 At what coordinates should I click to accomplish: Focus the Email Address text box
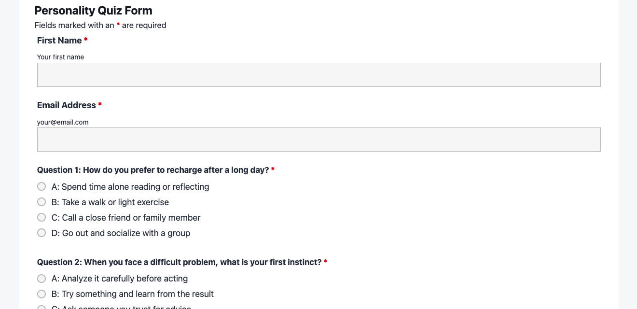click(318, 140)
